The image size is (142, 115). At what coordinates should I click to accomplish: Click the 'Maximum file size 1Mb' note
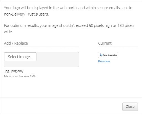tap(20, 76)
